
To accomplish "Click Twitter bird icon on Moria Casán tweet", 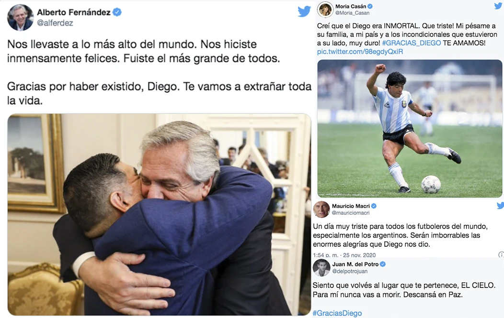I will point(499,5).
